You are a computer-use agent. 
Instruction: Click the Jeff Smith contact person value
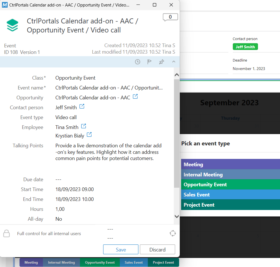tap(66, 108)
